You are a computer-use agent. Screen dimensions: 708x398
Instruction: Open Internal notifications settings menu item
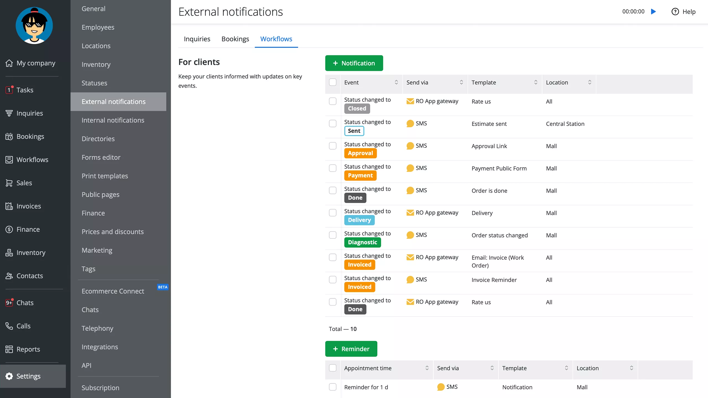coord(113,120)
